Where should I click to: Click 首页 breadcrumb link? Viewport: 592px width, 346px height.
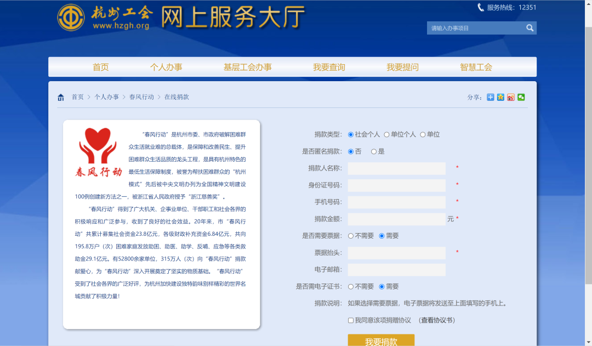[x=78, y=97]
